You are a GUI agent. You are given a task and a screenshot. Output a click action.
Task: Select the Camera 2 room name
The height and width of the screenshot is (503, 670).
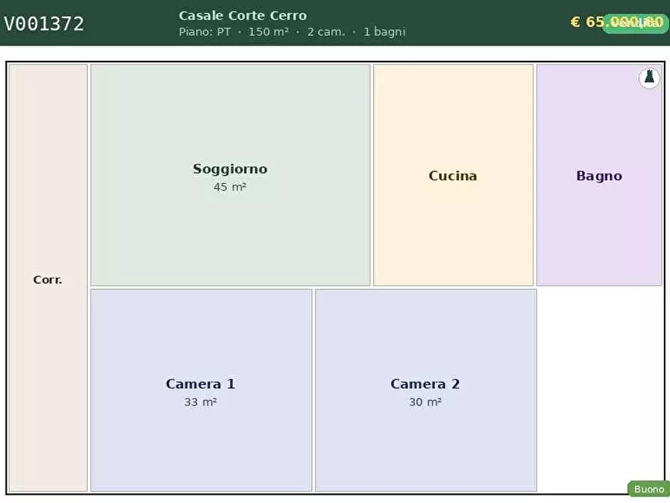pyautogui.click(x=425, y=384)
